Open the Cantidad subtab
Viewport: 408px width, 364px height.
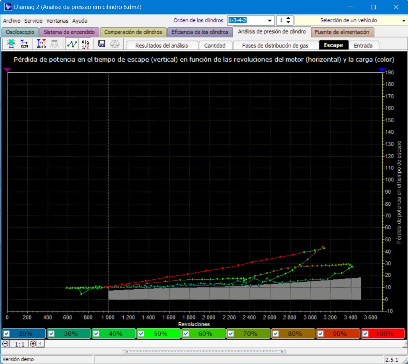215,46
